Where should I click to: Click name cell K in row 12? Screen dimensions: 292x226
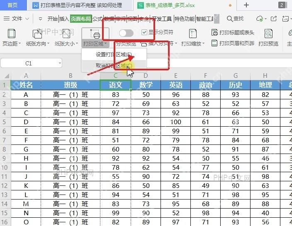26,186
